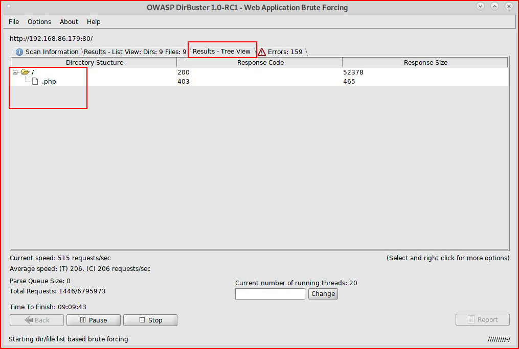This screenshot has height=349, width=519.
Task: Open the Options menu
Action: pos(39,22)
